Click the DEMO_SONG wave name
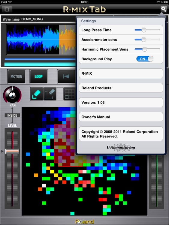 32,19
